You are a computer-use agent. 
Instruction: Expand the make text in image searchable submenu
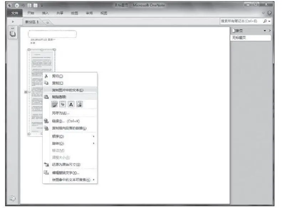tap(94, 179)
